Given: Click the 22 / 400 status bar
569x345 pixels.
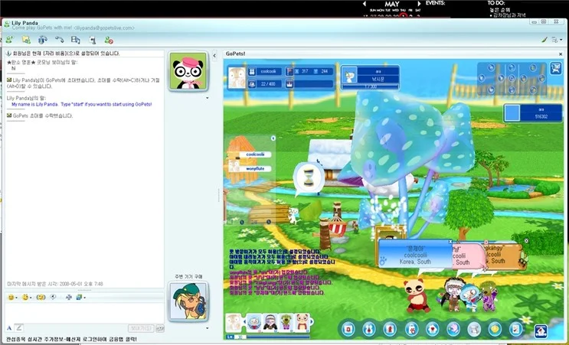Looking at the screenshot, I should (x=269, y=84).
